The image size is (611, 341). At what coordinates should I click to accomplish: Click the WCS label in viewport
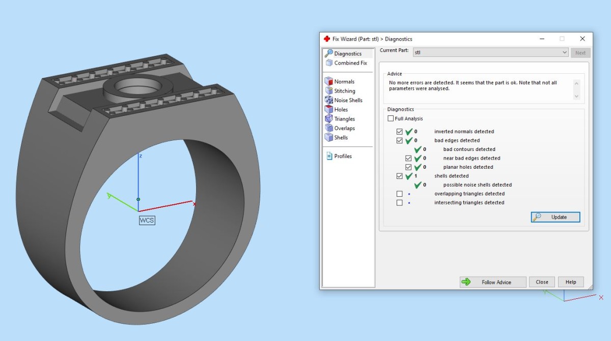[x=147, y=220]
